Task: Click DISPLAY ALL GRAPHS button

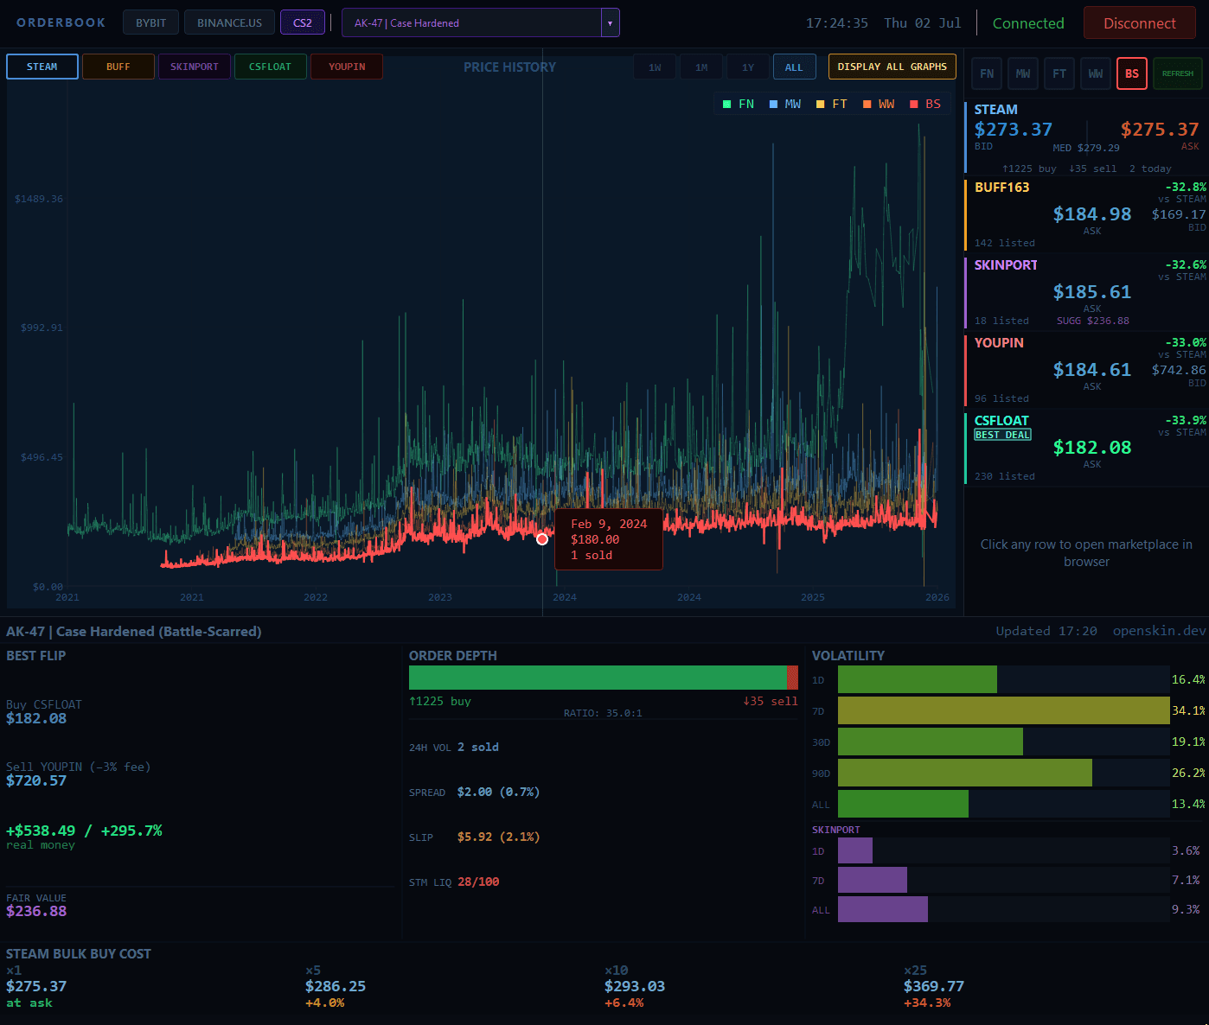Action: tap(892, 67)
